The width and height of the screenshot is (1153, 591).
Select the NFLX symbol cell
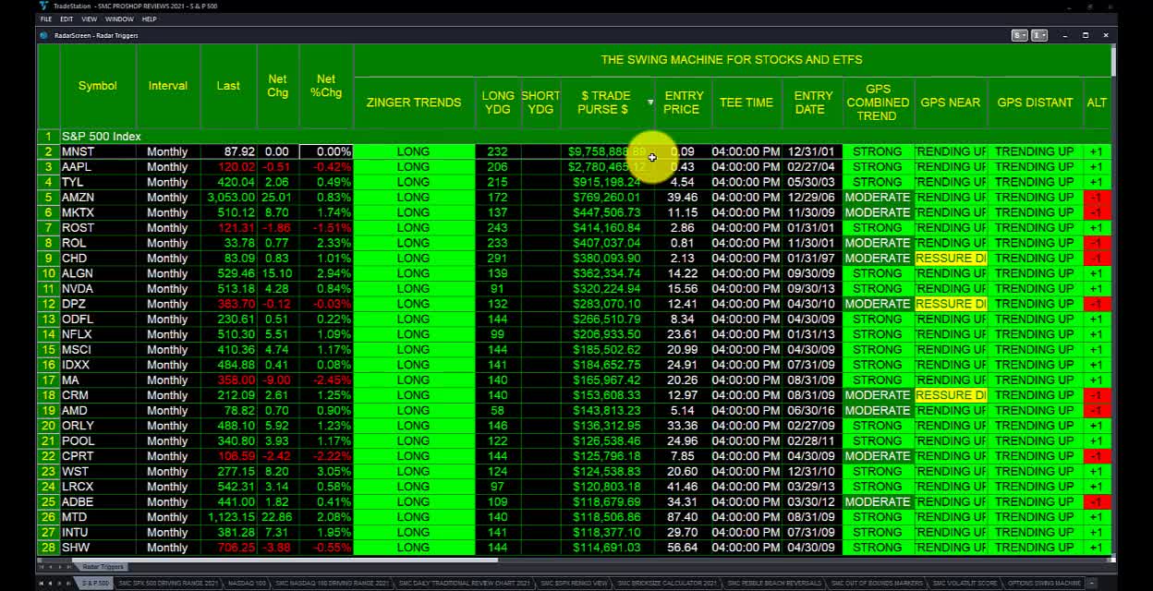coord(98,334)
